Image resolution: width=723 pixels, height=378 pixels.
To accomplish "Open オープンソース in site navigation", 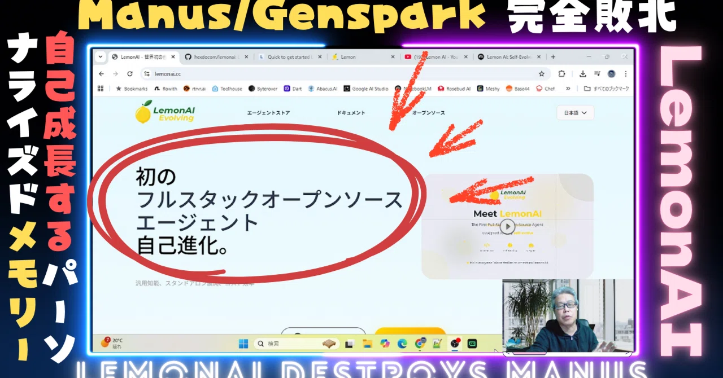I will (x=428, y=113).
